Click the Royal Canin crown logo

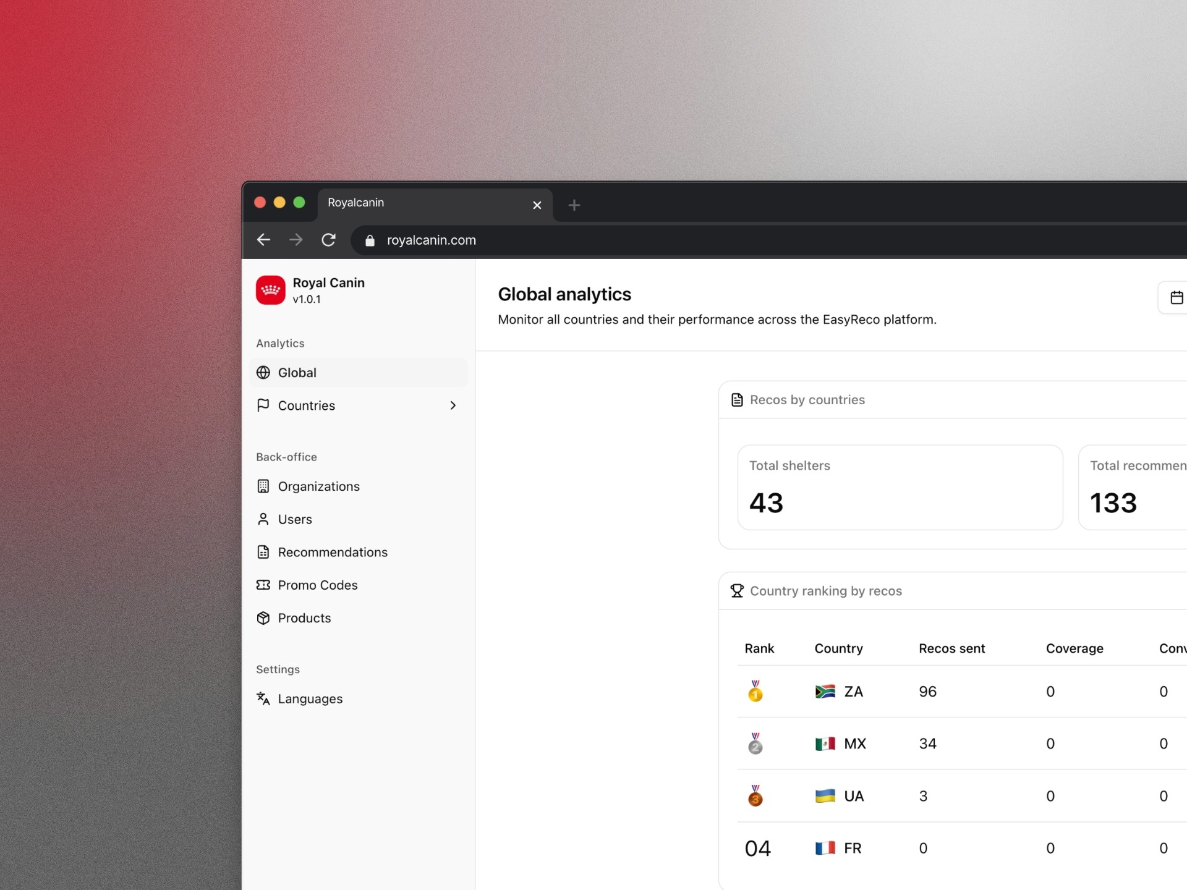coord(270,290)
